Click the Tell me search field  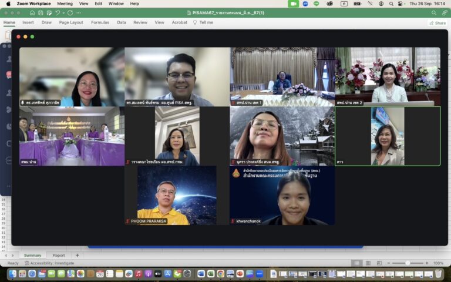tap(203, 22)
